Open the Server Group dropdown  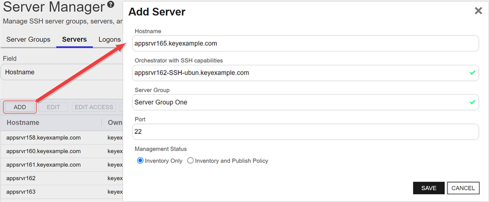coord(305,102)
